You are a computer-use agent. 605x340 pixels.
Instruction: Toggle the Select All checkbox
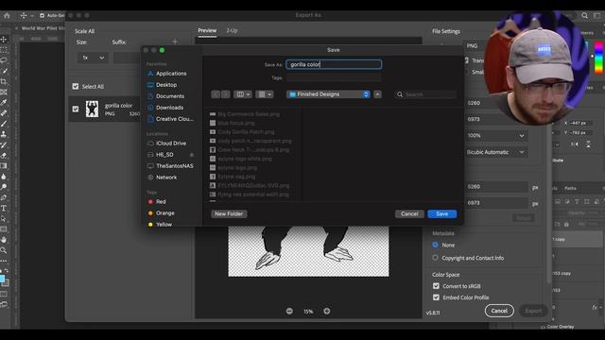pos(76,86)
